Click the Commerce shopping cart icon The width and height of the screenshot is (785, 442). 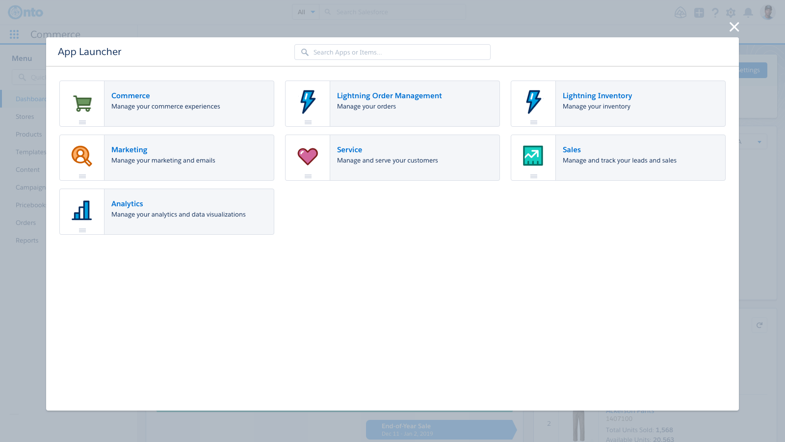pyautogui.click(x=82, y=103)
